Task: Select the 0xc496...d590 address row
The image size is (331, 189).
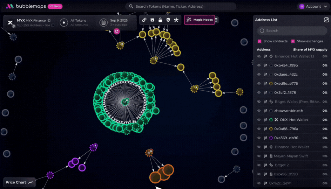Action: coord(292,174)
